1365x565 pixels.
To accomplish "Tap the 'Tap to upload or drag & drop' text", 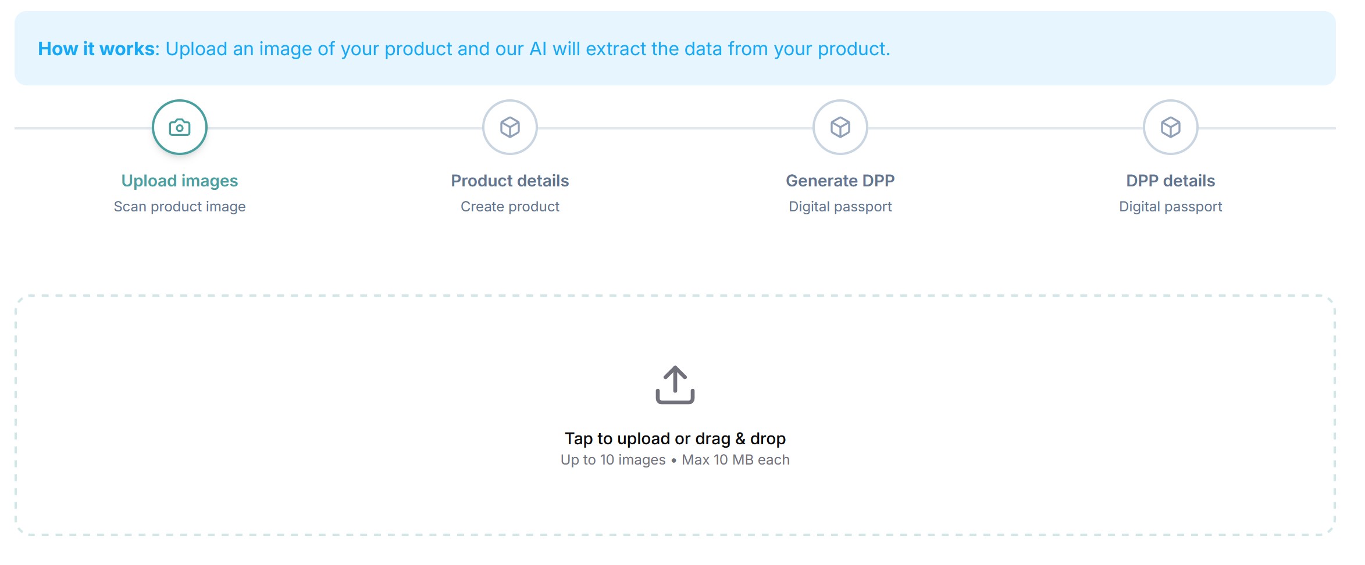I will 675,438.
